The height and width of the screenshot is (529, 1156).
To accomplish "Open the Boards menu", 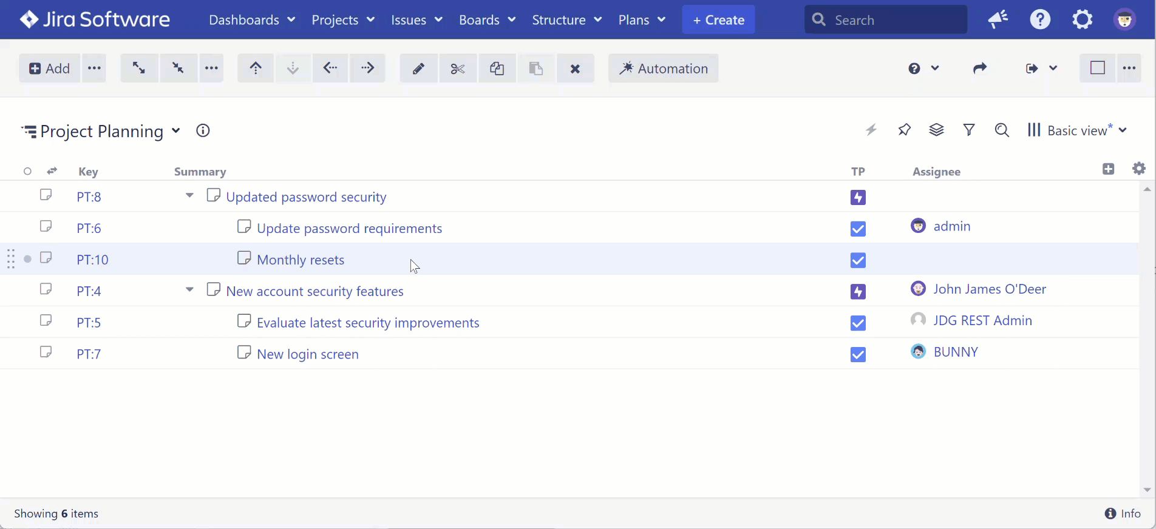I will (487, 20).
